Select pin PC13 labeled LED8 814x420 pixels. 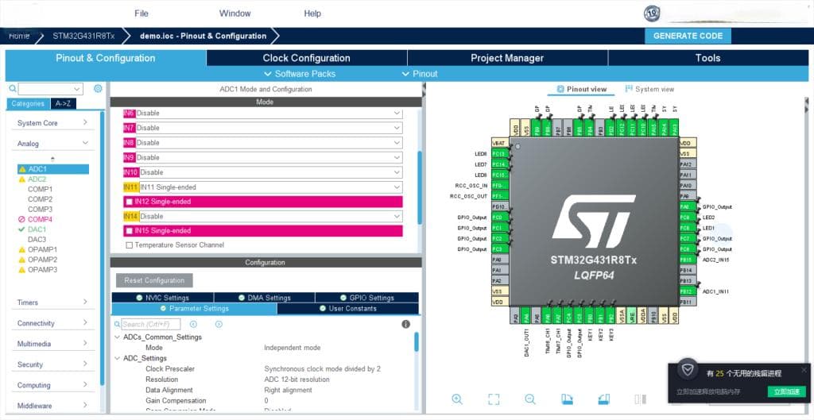click(x=499, y=154)
